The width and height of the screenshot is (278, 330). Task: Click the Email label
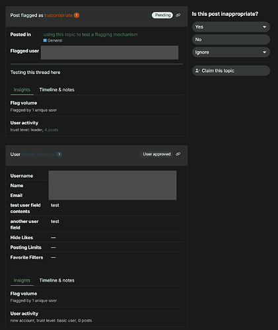pyautogui.click(x=17, y=195)
